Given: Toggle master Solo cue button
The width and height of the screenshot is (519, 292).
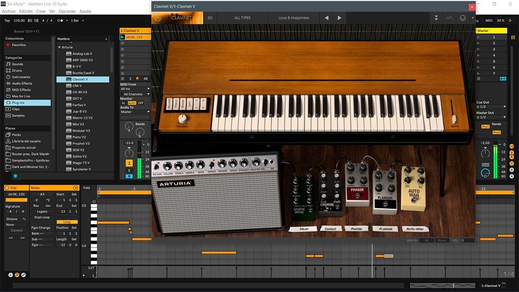Looking at the screenshot, I should pyautogui.click(x=485, y=165).
